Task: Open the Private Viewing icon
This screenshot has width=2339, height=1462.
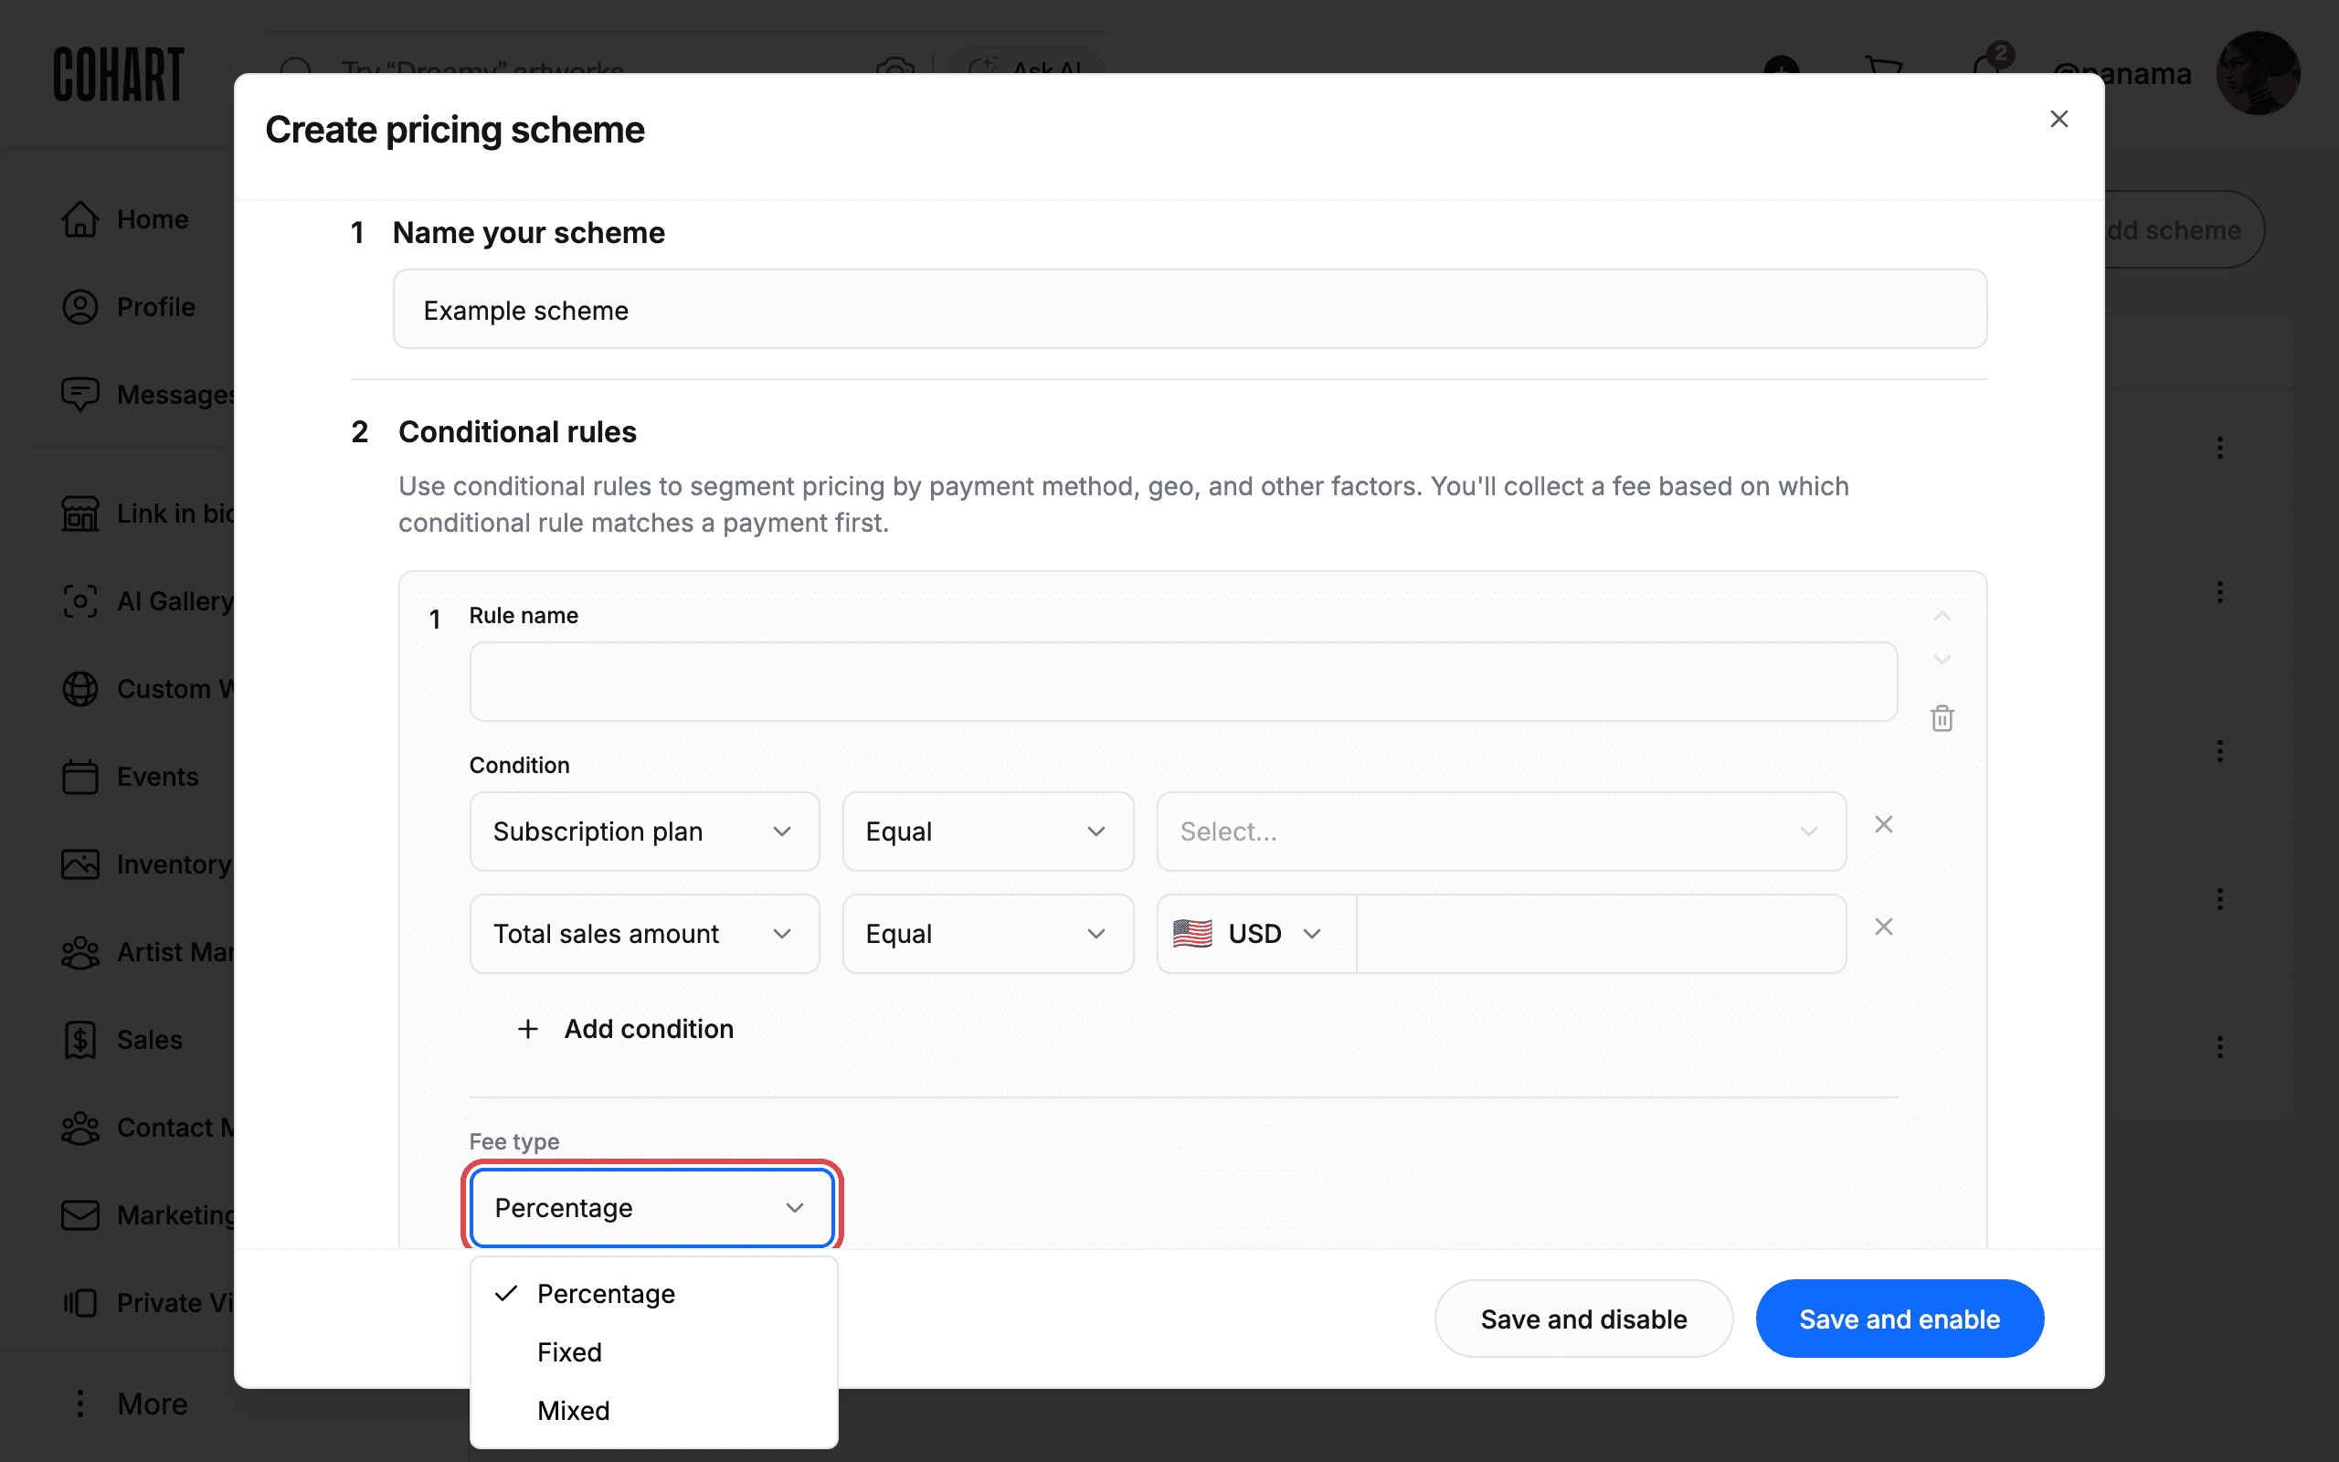Action: (x=80, y=1303)
